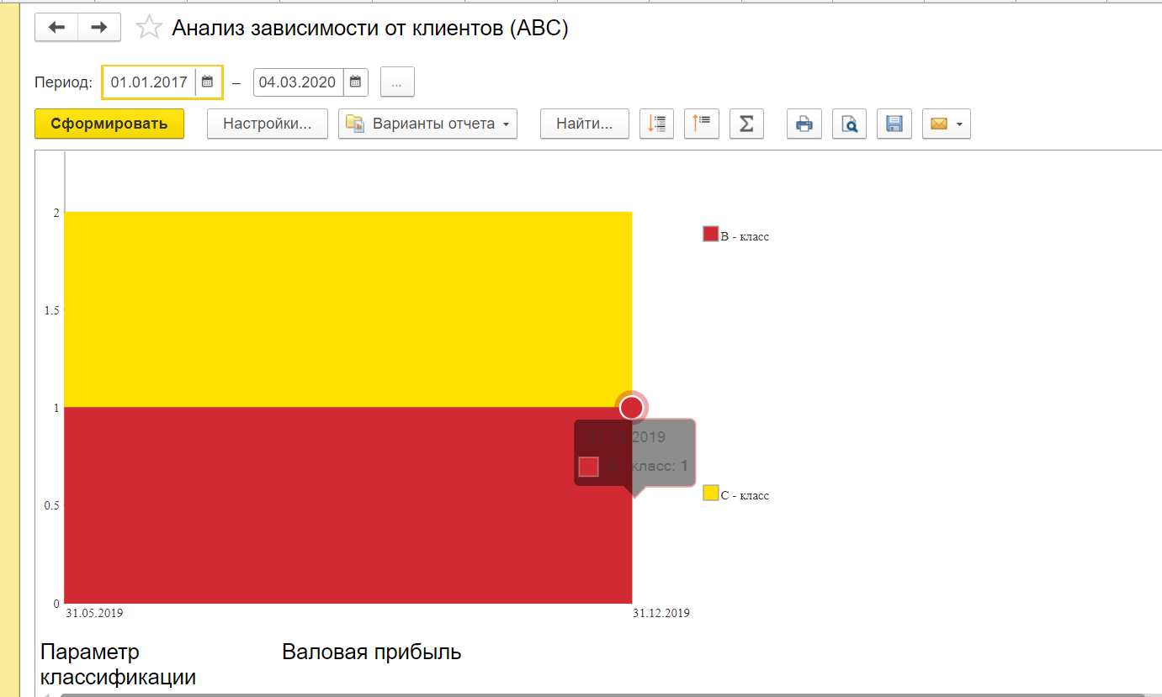Open print preview with magnifier icon

pos(850,124)
